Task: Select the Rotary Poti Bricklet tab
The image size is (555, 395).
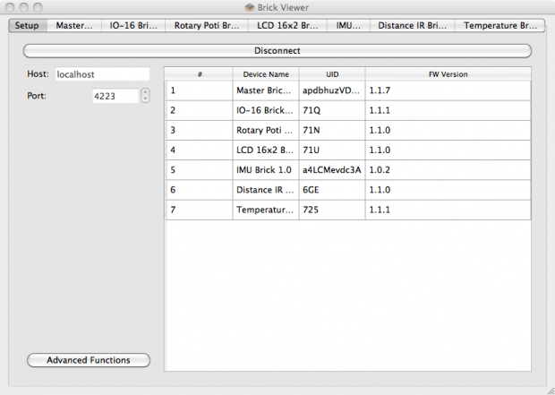Action: [x=207, y=25]
